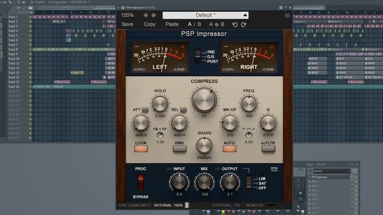The width and height of the screenshot is (383, 215).
Task: Expand plugin menu arrow in PSP Impressor title bar
Action: 118,8
